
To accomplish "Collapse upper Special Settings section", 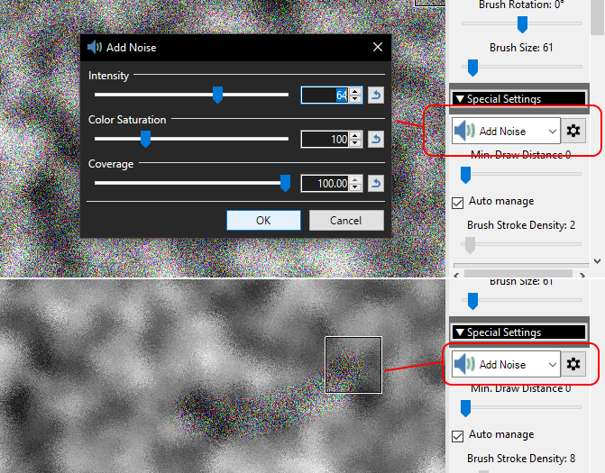I will (x=519, y=99).
